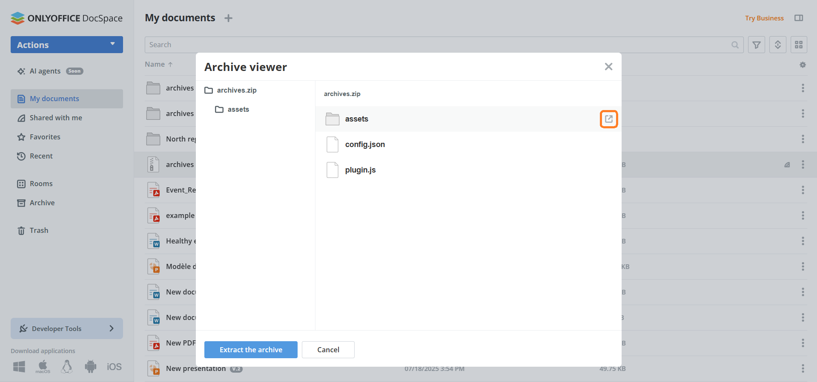
Task: Select assets subfolder in the tree panel
Action: tap(232, 109)
